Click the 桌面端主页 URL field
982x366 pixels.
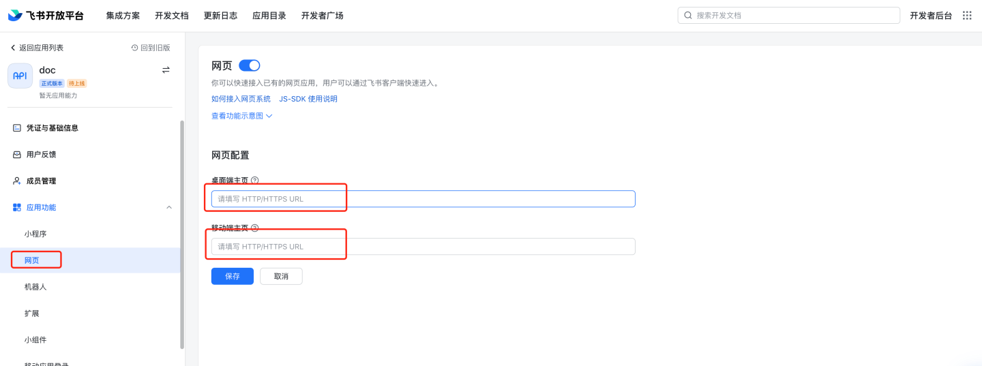(x=423, y=199)
